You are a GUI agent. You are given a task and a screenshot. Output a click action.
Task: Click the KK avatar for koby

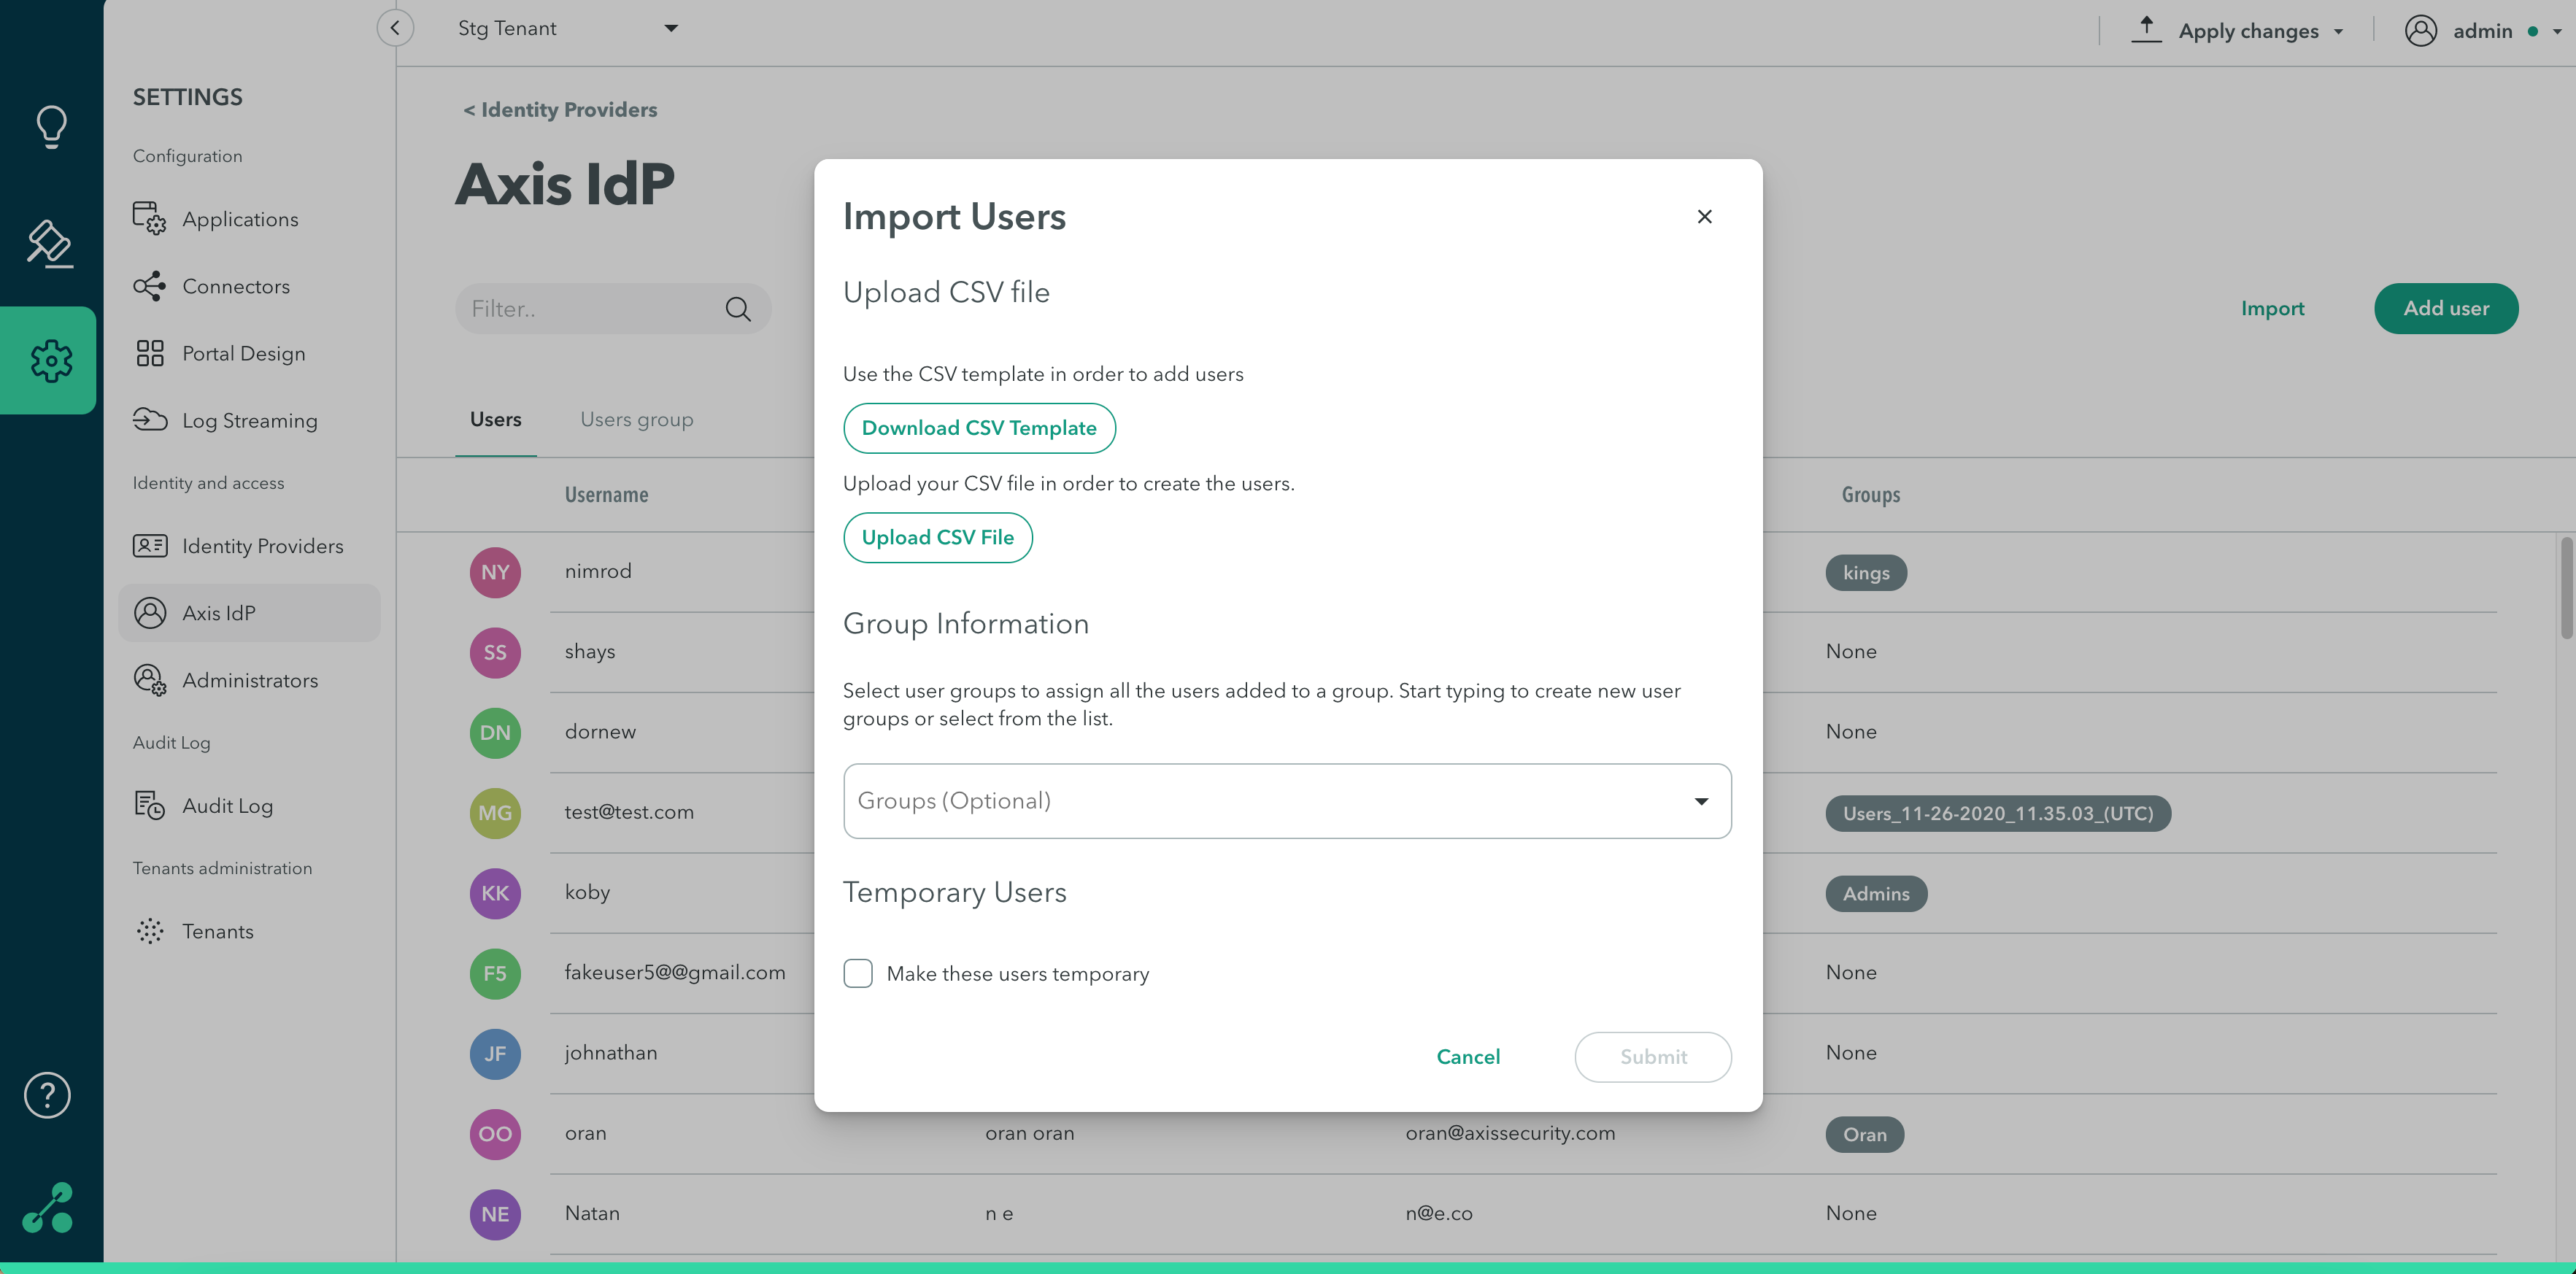(495, 893)
